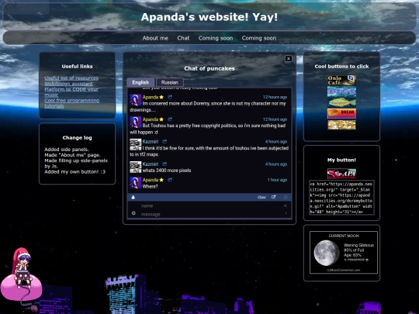Viewport: 419px width, 314px height.
Task: Select the APA button HTML code box
Action: [x=341, y=198]
